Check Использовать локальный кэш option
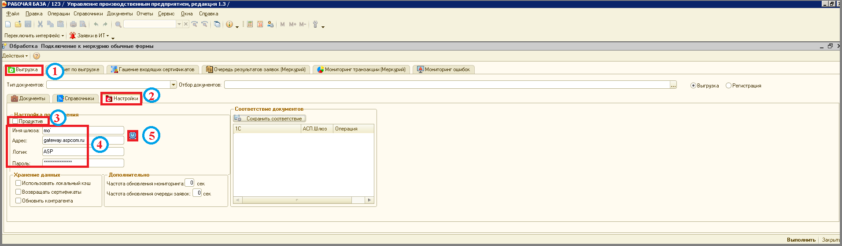This screenshot has width=842, height=246. pyautogui.click(x=18, y=183)
